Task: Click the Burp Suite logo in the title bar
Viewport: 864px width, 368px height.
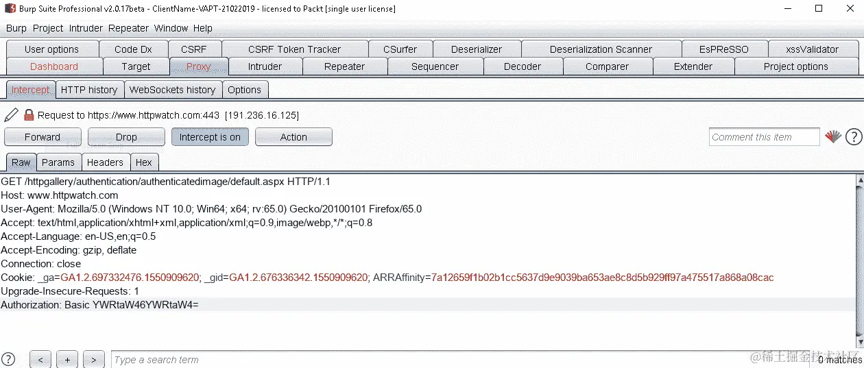Action: (11, 9)
